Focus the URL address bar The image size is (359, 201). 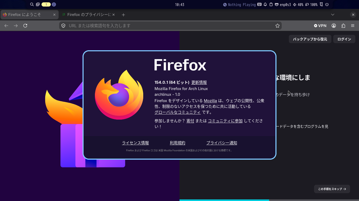click(170, 26)
